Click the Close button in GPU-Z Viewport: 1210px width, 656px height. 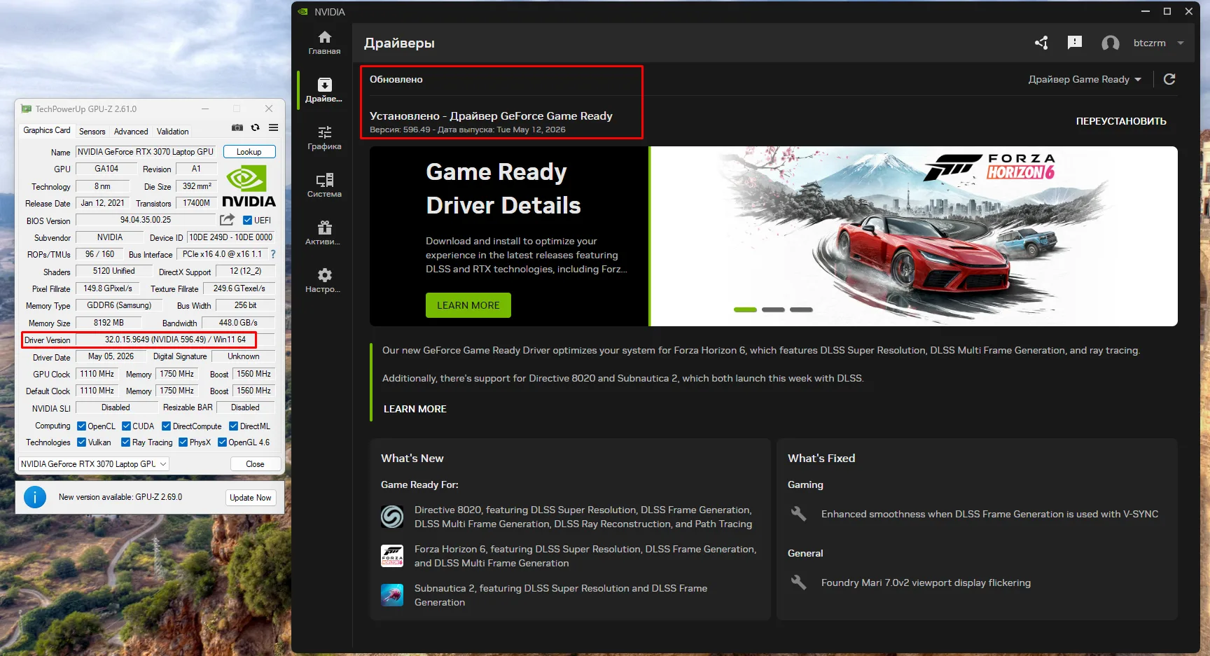(256, 464)
